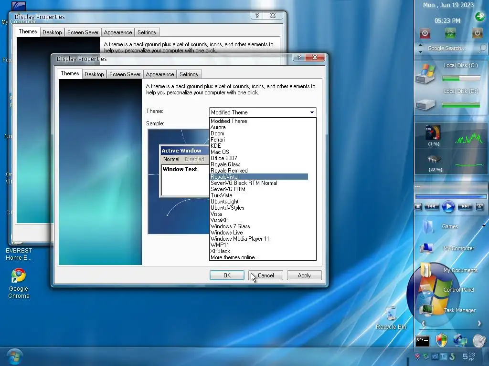The width and height of the screenshot is (489, 366).
Task: Click the red shutdown icon in sidebar
Action: [425, 33]
